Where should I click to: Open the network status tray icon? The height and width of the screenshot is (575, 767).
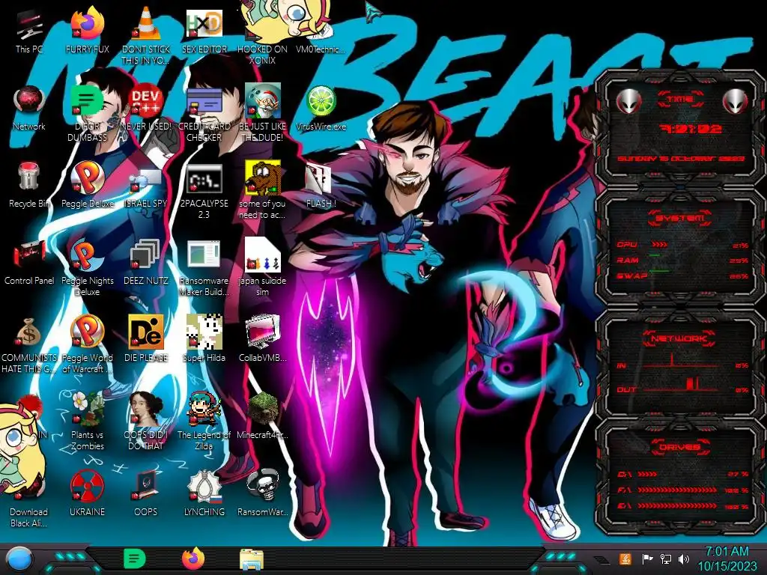666,559
